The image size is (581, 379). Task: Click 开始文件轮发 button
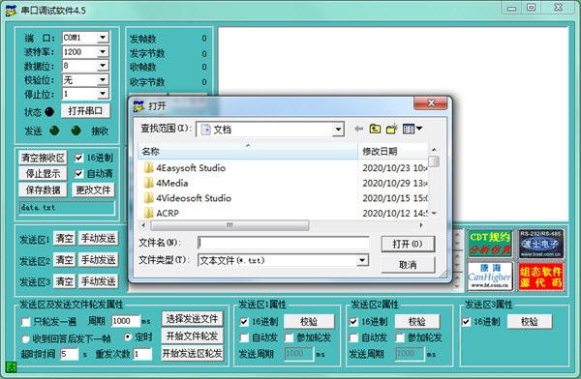pos(193,336)
